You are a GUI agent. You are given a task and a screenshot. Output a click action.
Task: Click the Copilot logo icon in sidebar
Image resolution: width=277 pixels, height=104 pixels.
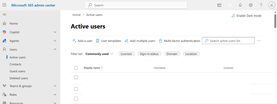pyautogui.click(x=4, y=32)
